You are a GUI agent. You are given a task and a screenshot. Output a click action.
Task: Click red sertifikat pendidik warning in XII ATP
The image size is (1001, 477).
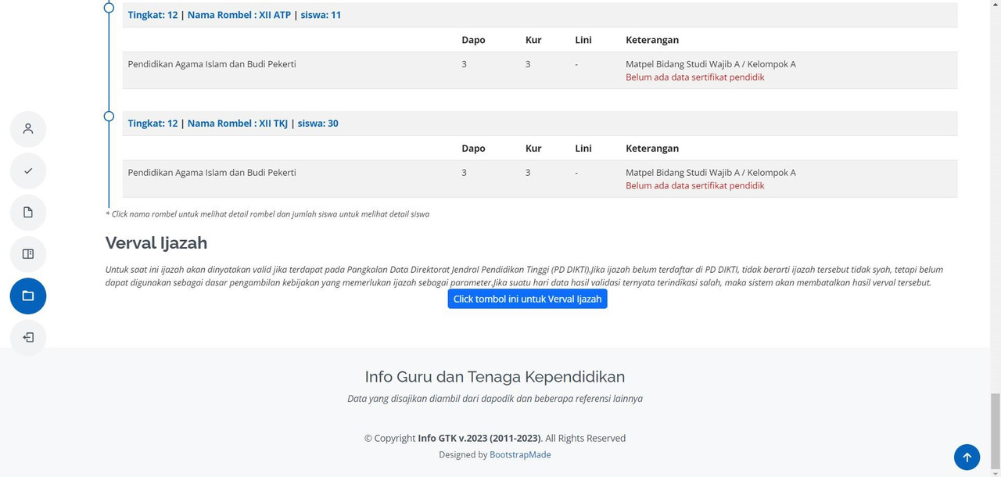(695, 77)
